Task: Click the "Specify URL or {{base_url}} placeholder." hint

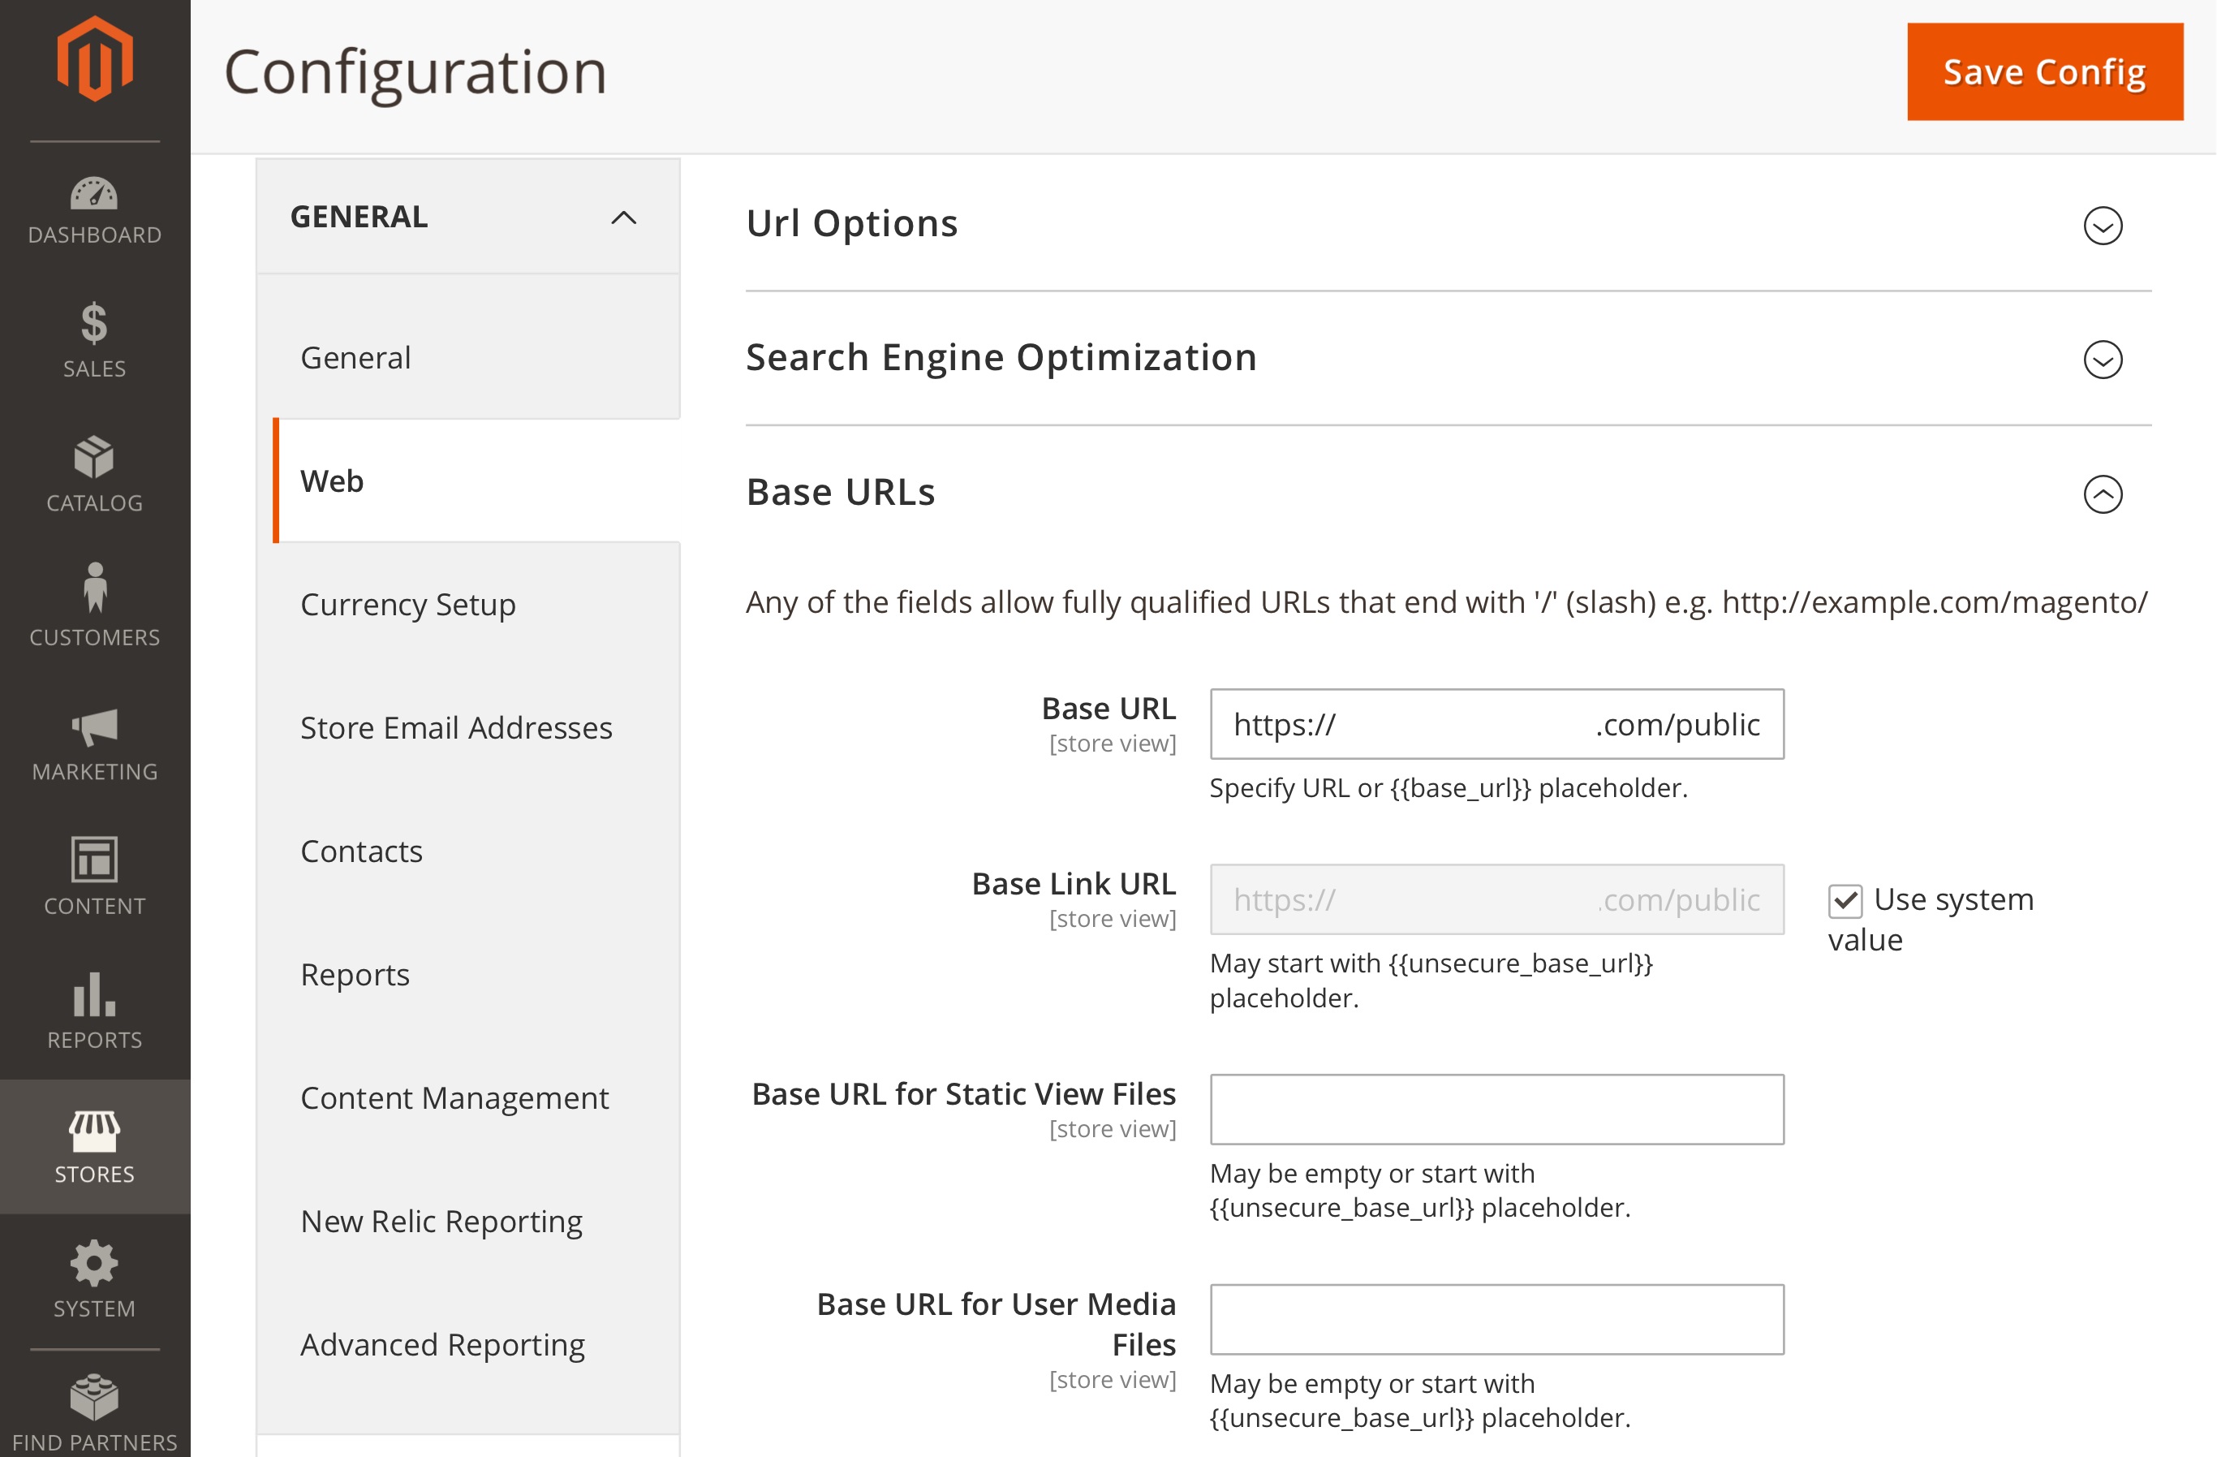Action: point(1449,788)
